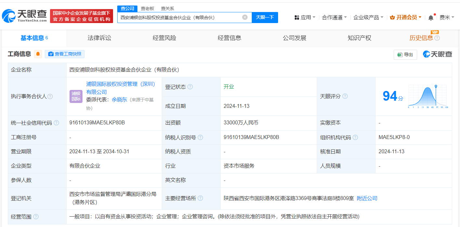This screenshot has width=460, height=227.
Task: Open the 应用 dropdown menu
Action: coord(305,17)
